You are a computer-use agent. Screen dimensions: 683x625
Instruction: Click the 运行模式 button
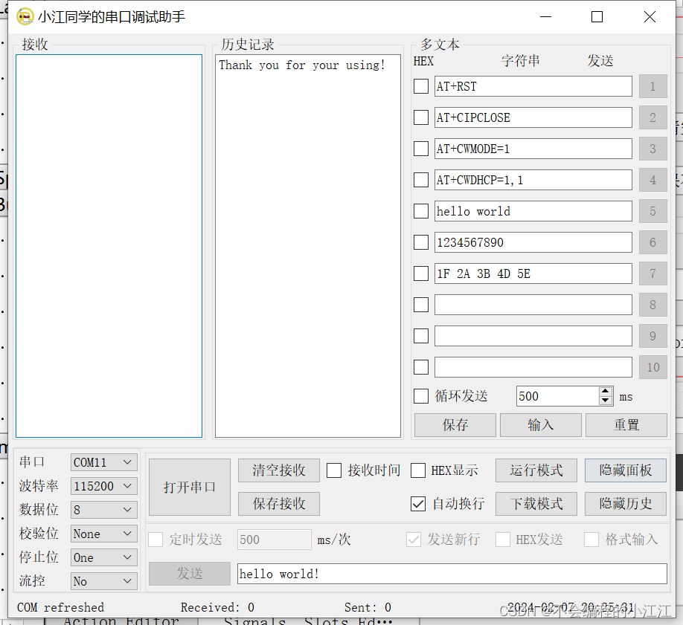pos(536,470)
